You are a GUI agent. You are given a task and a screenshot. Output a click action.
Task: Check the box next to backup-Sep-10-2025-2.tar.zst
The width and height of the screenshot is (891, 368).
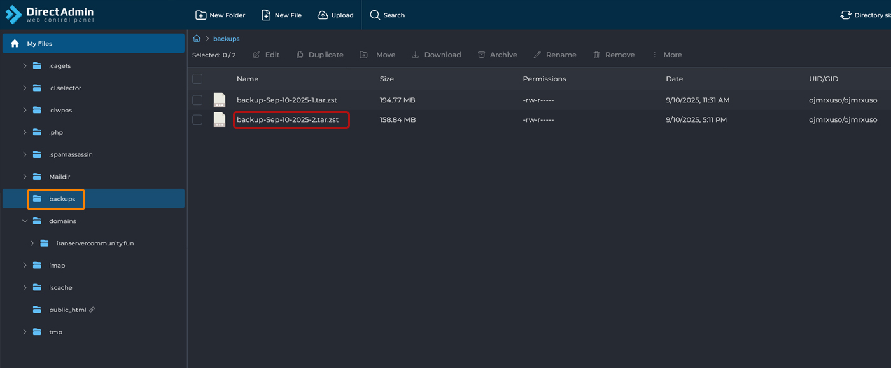click(x=197, y=119)
